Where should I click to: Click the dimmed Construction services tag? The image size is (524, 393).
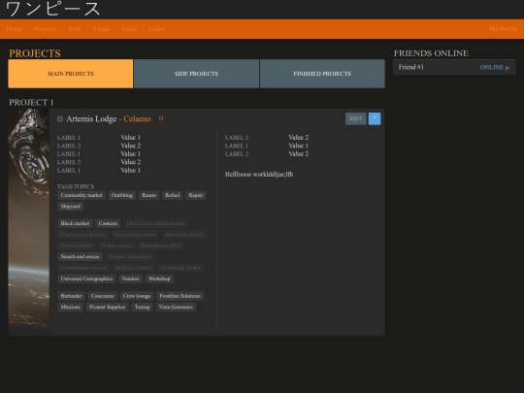tap(83, 268)
